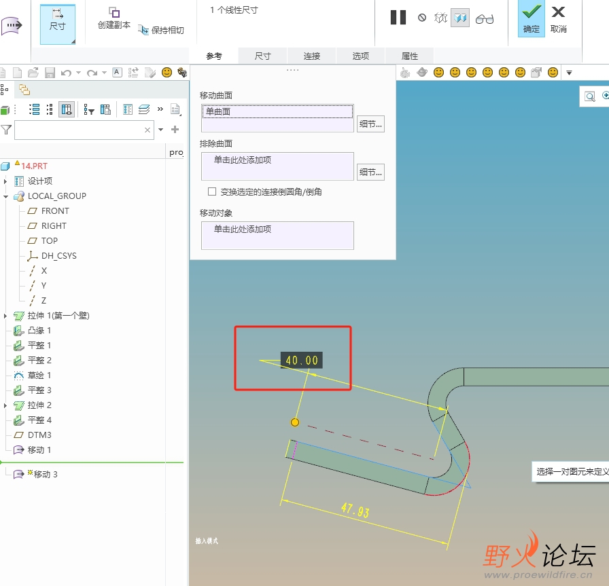The height and width of the screenshot is (586, 609).
Task: Click the 确定 confirm button
Action: pos(531,18)
